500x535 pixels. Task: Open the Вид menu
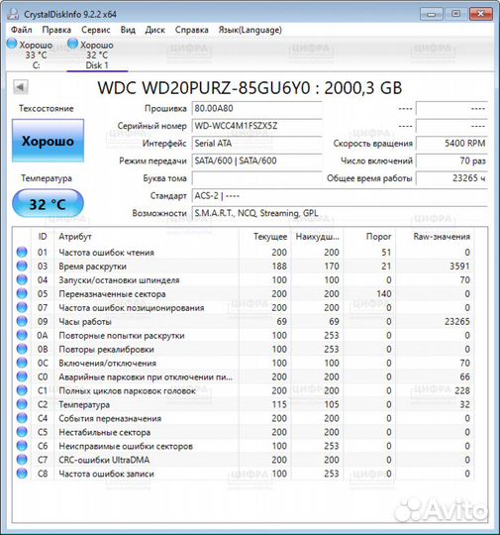128,30
